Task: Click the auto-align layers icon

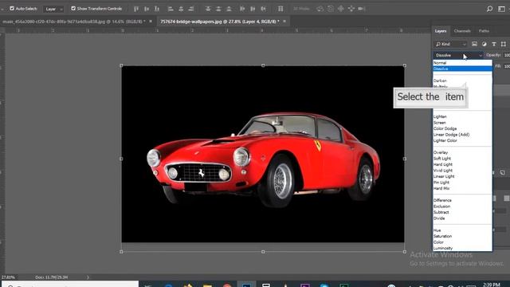Action: [280, 9]
